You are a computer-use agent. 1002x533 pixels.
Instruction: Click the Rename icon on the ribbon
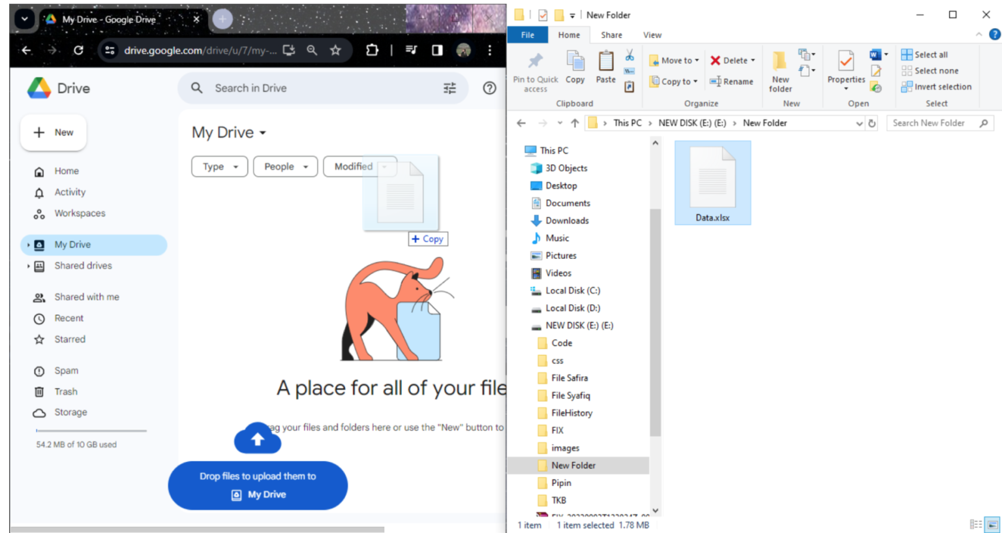pyautogui.click(x=732, y=82)
